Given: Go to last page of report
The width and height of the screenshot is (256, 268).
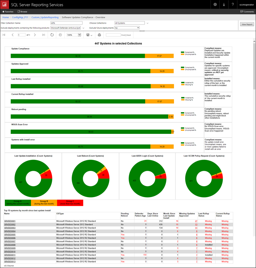Looking at the screenshot, I should 44,35.
